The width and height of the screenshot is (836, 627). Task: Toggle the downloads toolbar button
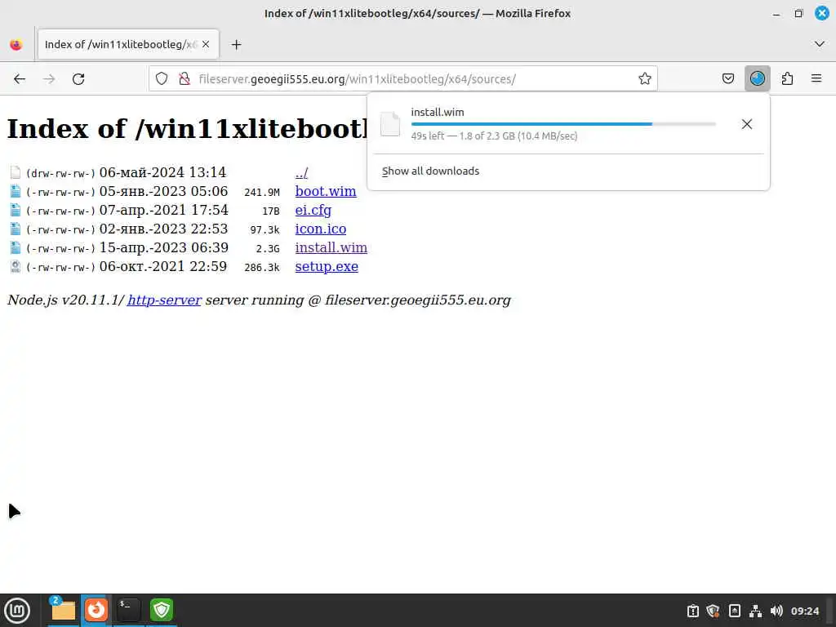[757, 79]
